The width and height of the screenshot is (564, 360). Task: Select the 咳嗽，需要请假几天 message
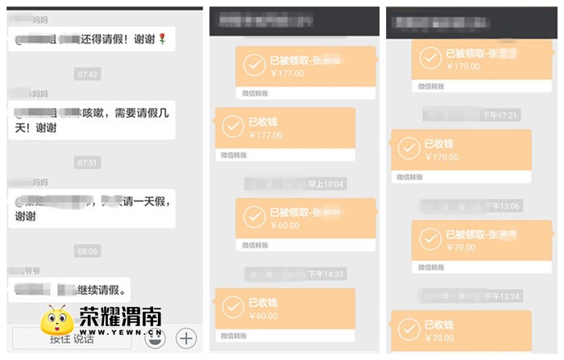[x=92, y=120]
